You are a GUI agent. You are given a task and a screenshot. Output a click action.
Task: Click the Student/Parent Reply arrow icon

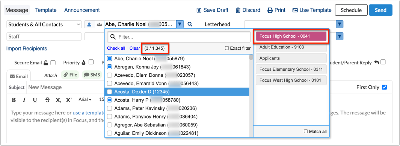pos(377,62)
